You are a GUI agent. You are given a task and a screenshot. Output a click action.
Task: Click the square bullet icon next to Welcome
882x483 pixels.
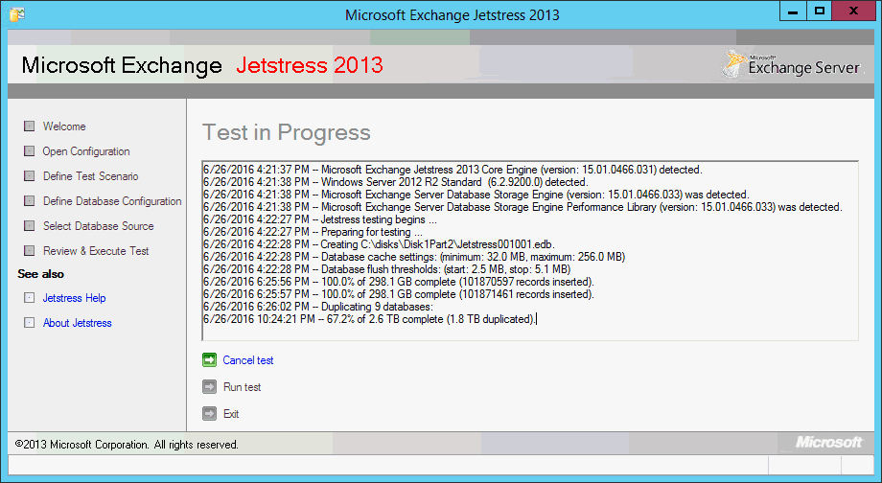point(30,126)
